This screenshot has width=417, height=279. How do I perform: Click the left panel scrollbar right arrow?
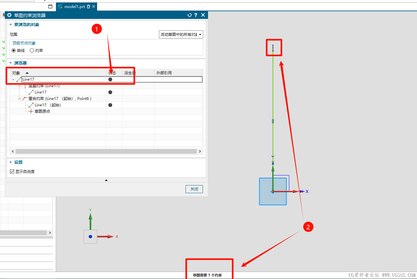click(x=50, y=233)
